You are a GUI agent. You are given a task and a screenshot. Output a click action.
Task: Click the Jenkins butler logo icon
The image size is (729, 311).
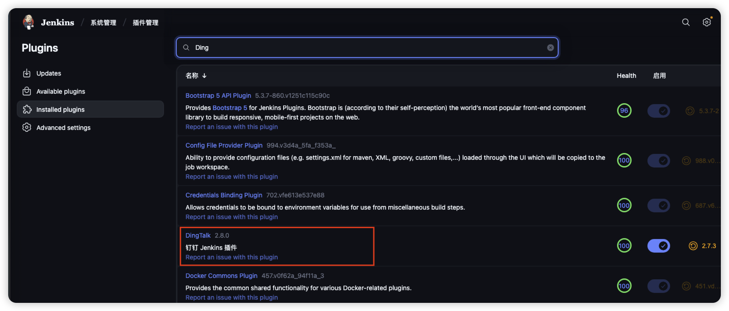29,22
